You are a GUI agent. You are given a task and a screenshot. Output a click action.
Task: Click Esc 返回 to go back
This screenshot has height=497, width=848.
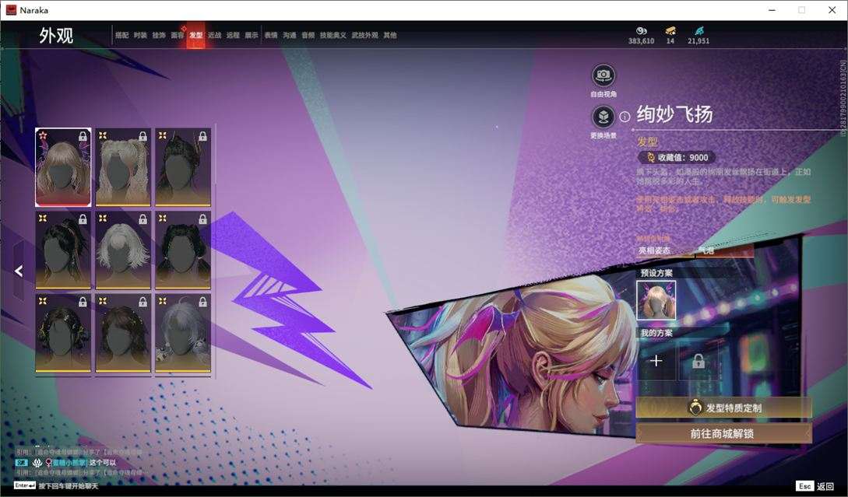coord(817,485)
